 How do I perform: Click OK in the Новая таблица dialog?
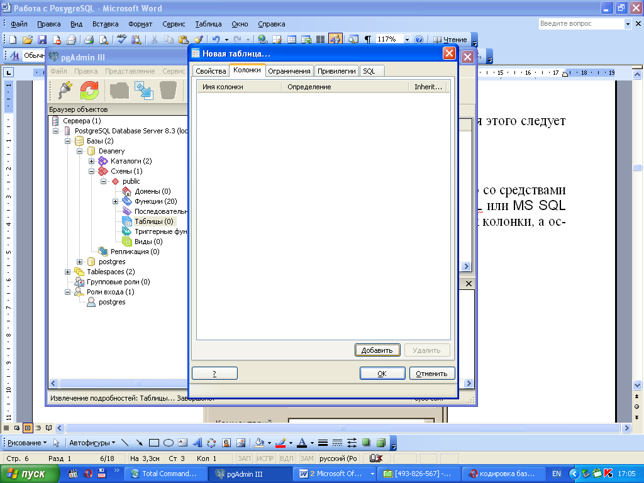(x=382, y=374)
